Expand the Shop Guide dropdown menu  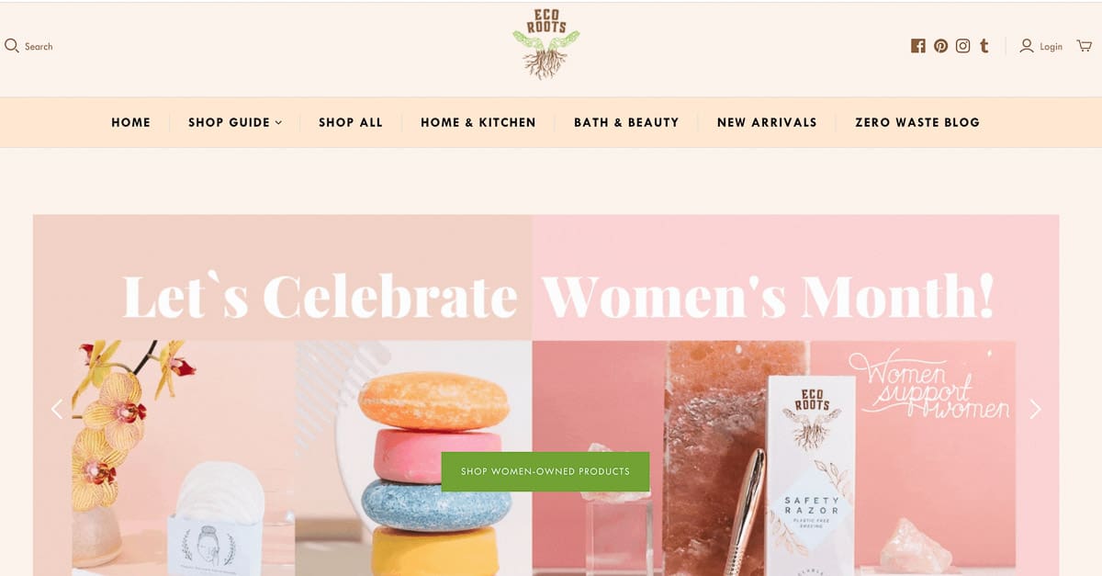click(x=235, y=122)
